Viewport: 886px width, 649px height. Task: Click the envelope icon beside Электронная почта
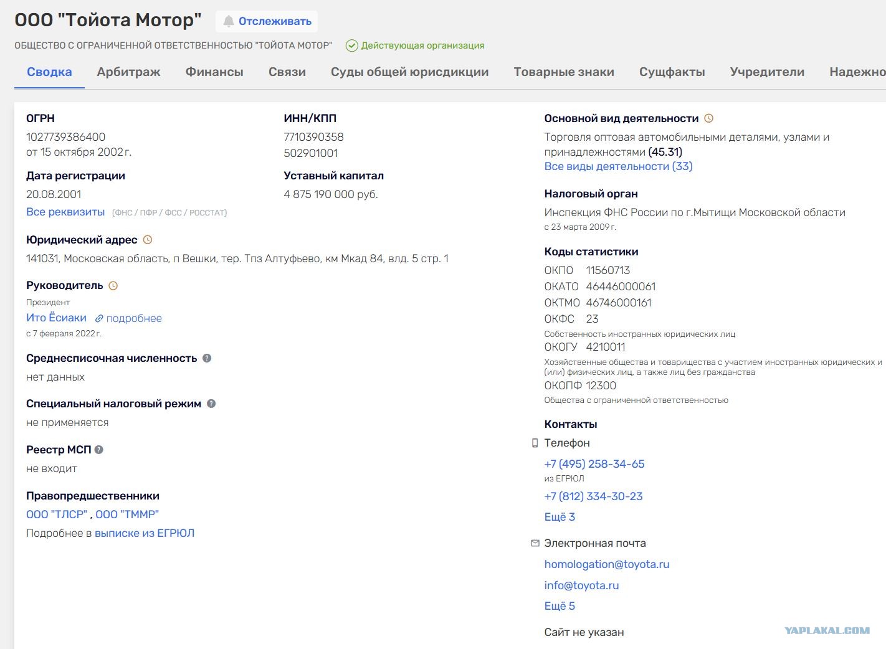pos(535,543)
